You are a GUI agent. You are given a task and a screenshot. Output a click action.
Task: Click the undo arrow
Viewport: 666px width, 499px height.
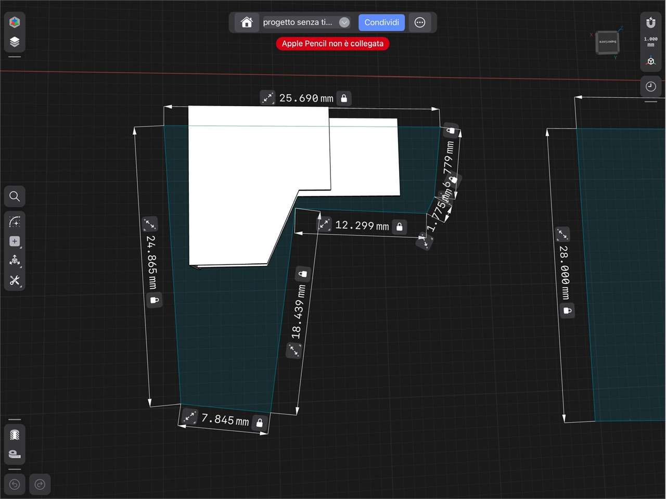click(x=15, y=484)
